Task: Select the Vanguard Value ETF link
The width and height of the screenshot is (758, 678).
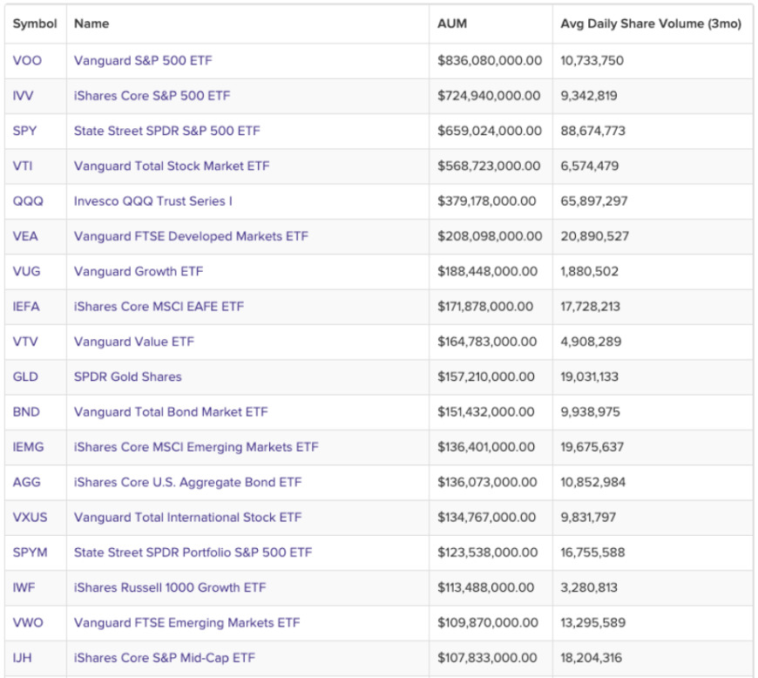Action: click(x=134, y=342)
